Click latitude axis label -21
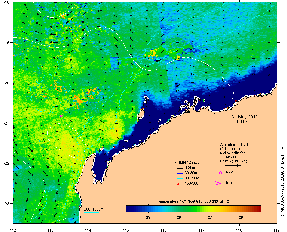 point(6,123)
